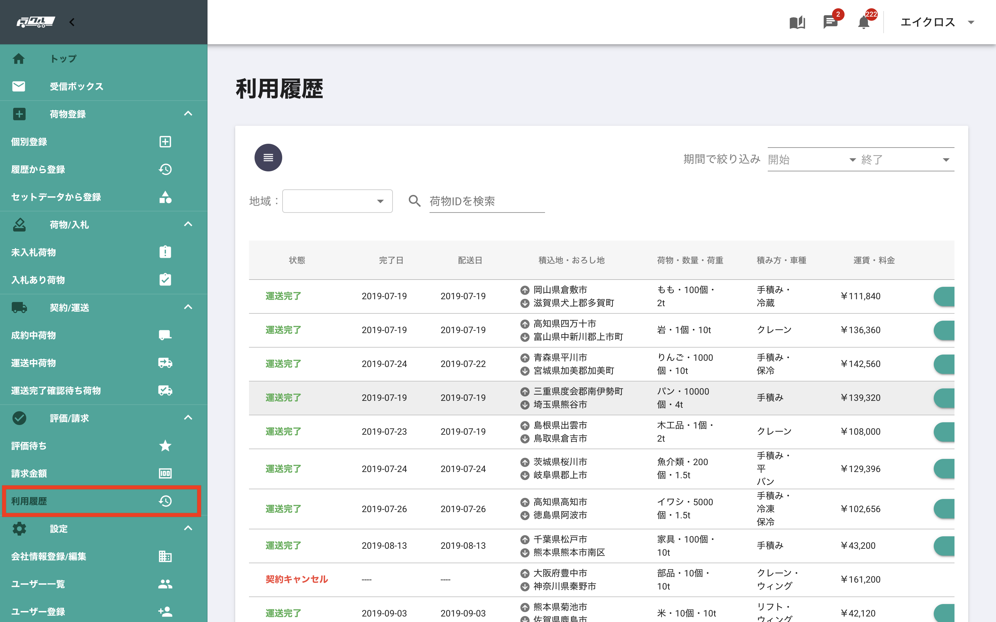The width and height of the screenshot is (996, 622).
Task: Click the 完了日 column header
Action: [391, 260]
